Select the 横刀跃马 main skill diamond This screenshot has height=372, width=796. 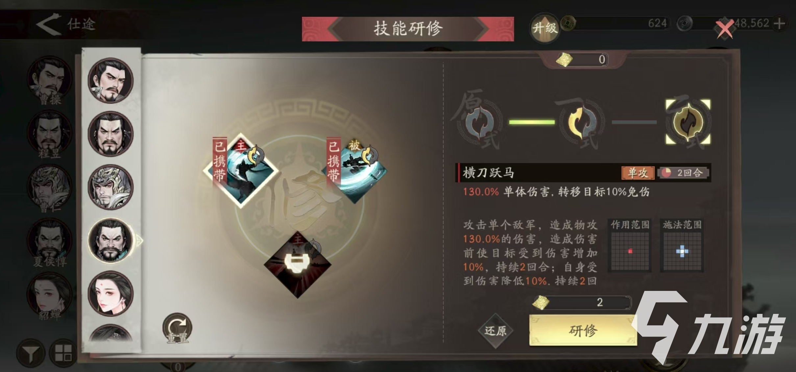pos(241,170)
